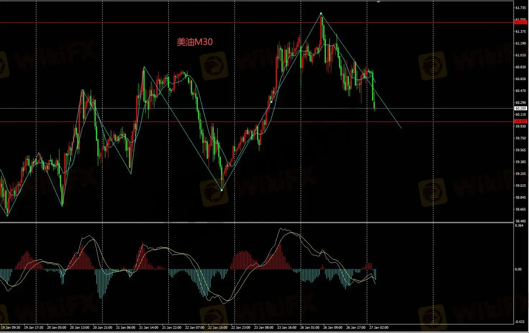Click the 26 Jan 09:00 time label
This screenshot has height=333, width=529.
(x=333, y=328)
